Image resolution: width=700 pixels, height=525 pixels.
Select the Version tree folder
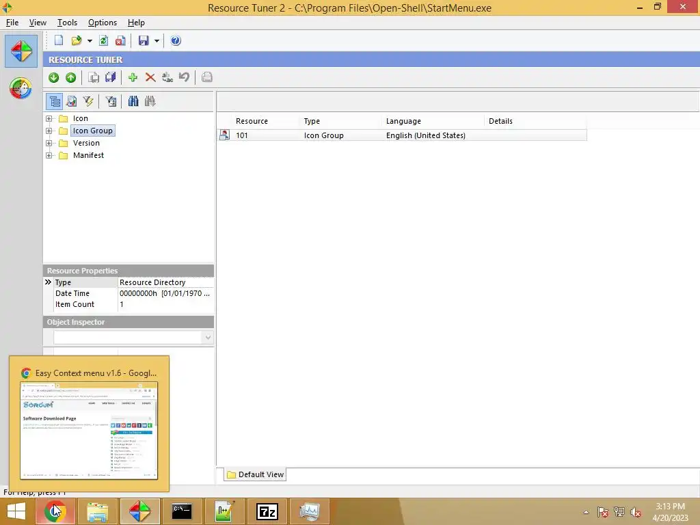coord(86,144)
